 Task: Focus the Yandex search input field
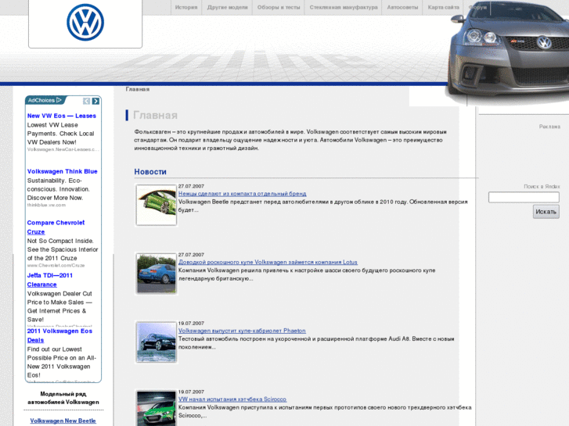[524, 197]
